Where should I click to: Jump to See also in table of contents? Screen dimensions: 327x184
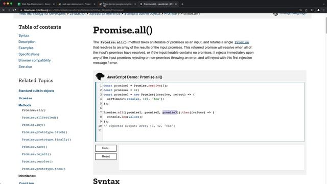tap(25, 67)
